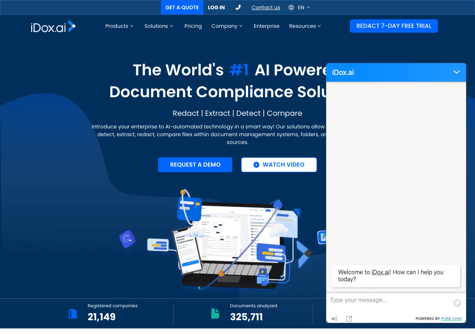Go to the Pricing page
Viewport: 475px width, 334px height.
point(193,26)
